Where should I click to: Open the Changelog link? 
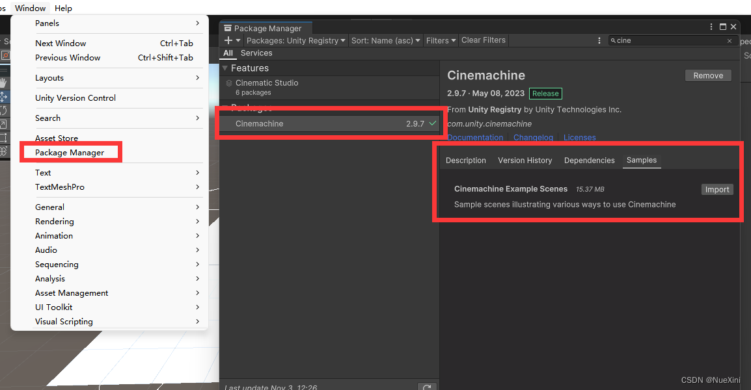coord(533,137)
